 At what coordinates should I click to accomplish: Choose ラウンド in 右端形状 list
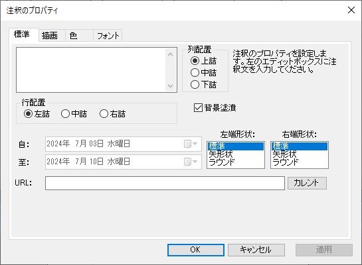click(x=300, y=162)
